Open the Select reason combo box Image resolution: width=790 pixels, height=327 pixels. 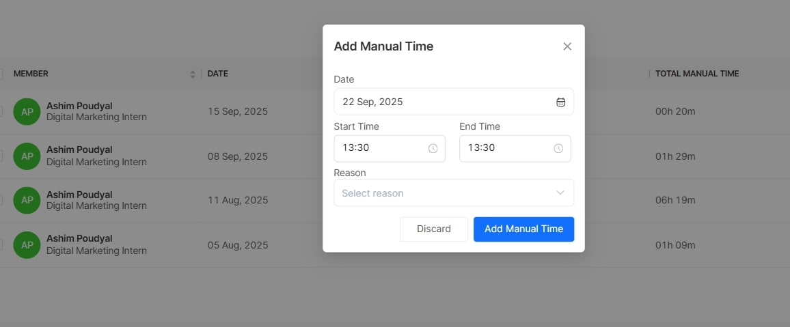point(444,193)
